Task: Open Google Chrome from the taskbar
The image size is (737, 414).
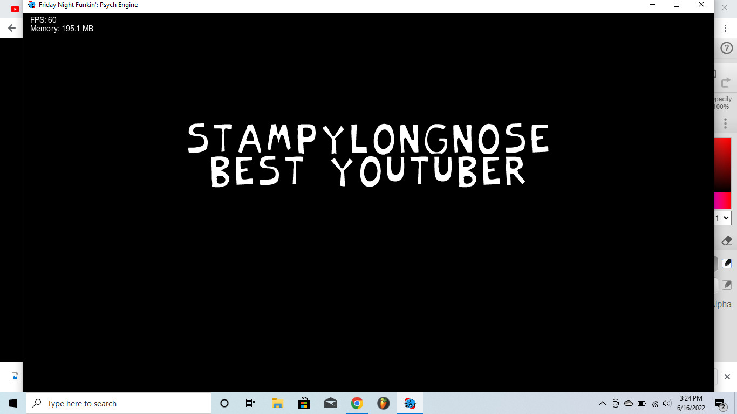Action: click(x=357, y=403)
